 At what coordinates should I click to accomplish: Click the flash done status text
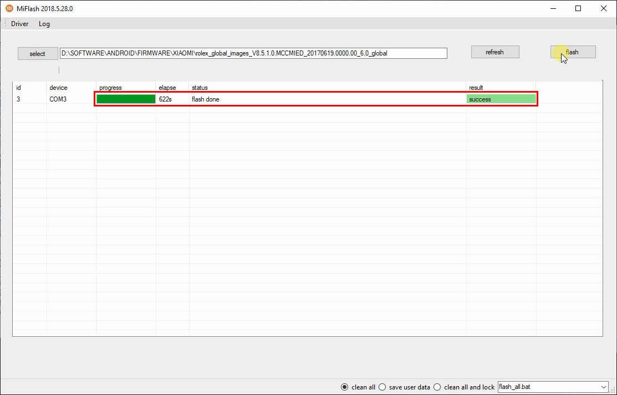pos(206,99)
